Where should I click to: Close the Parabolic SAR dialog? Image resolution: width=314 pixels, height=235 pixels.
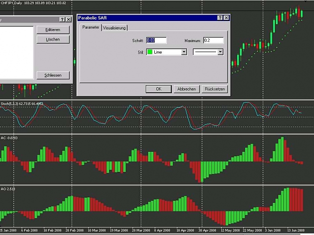(x=226, y=18)
